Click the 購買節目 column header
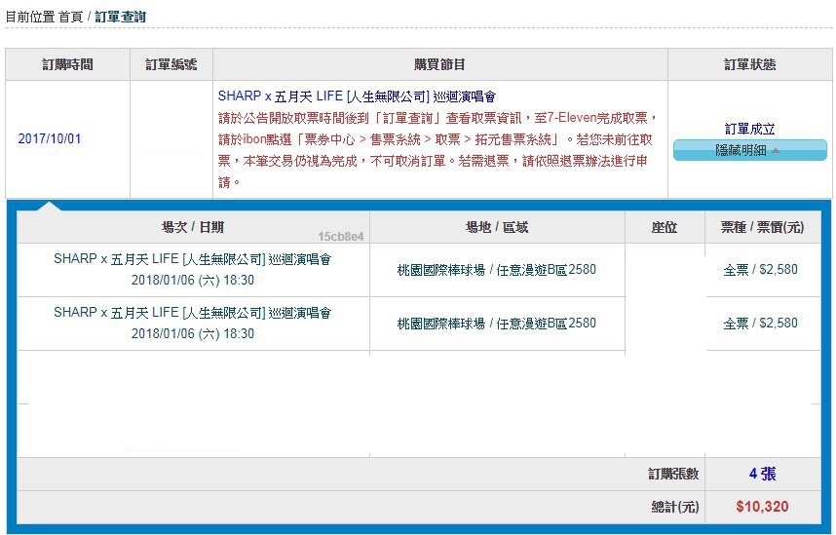836x535 pixels. [x=439, y=64]
